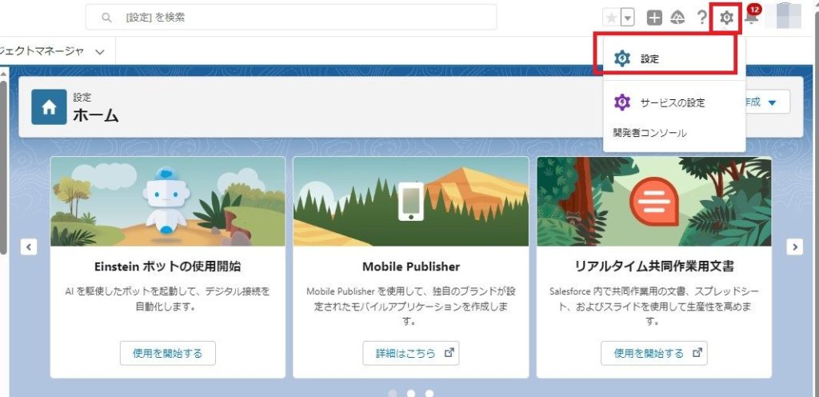Click the search magnifier icon

[106, 18]
